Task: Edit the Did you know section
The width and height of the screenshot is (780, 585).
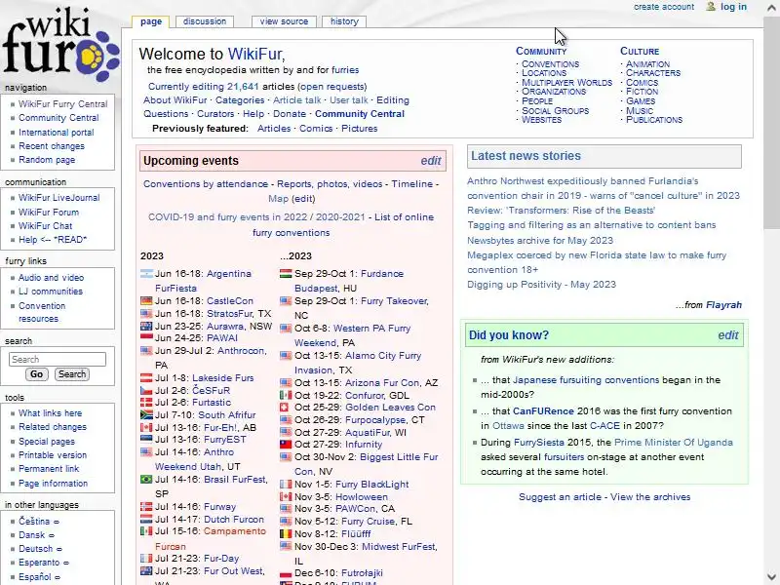Action: click(727, 335)
